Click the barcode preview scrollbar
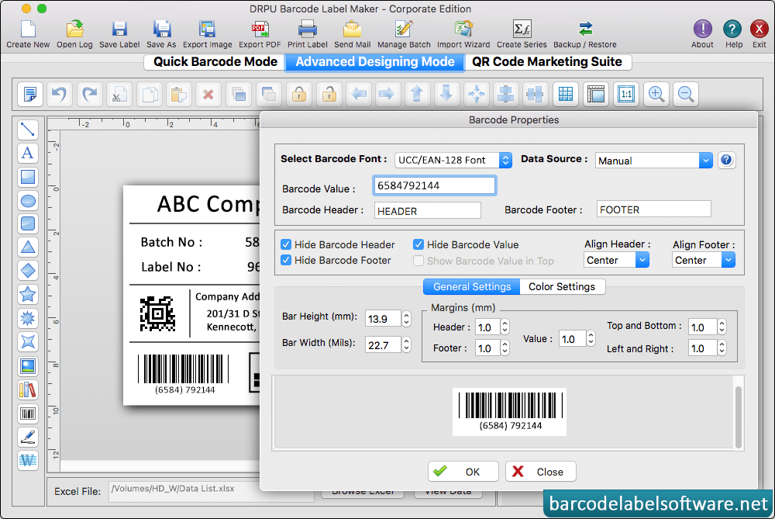 pos(738,417)
